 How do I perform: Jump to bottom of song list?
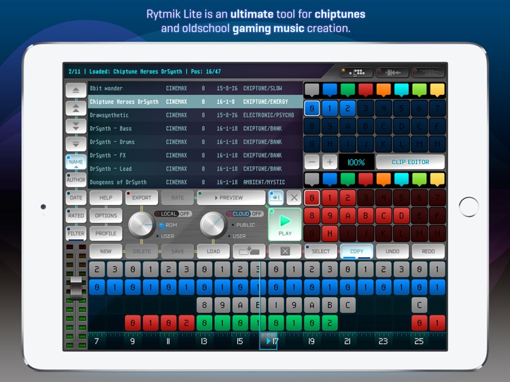point(75,144)
